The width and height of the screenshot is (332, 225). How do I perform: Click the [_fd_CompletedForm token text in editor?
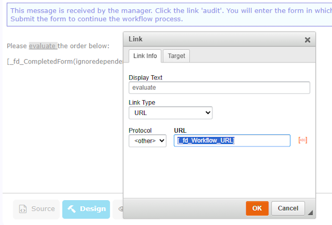point(65,61)
